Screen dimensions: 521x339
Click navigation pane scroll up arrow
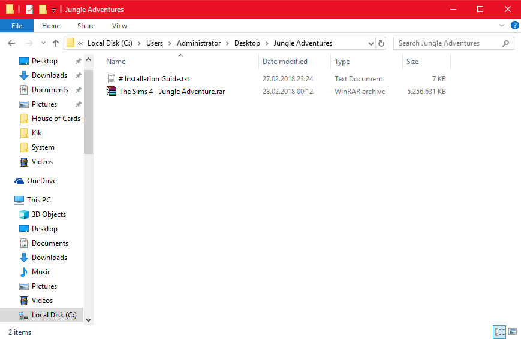pos(88,60)
